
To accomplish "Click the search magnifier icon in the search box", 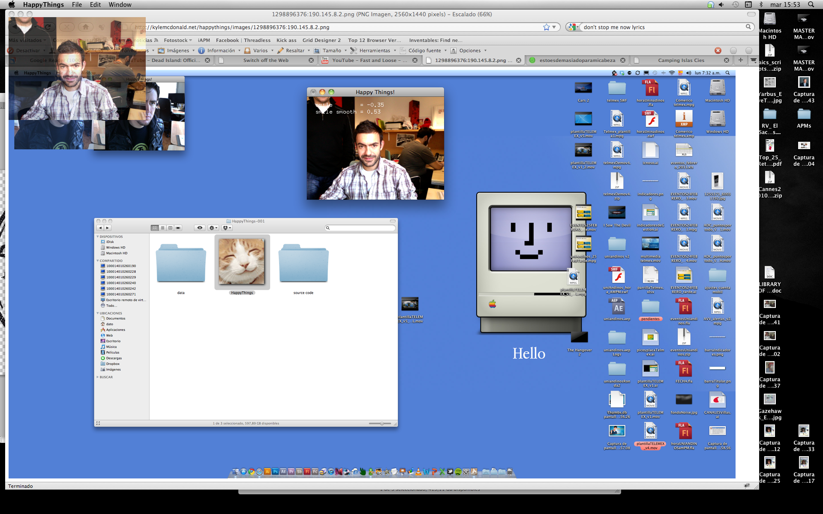I will pyautogui.click(x=748, y=27).
